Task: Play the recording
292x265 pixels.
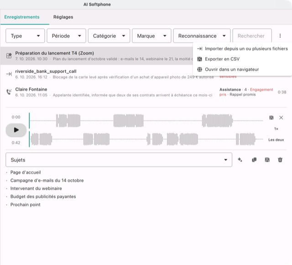Action: click(16, 130)
